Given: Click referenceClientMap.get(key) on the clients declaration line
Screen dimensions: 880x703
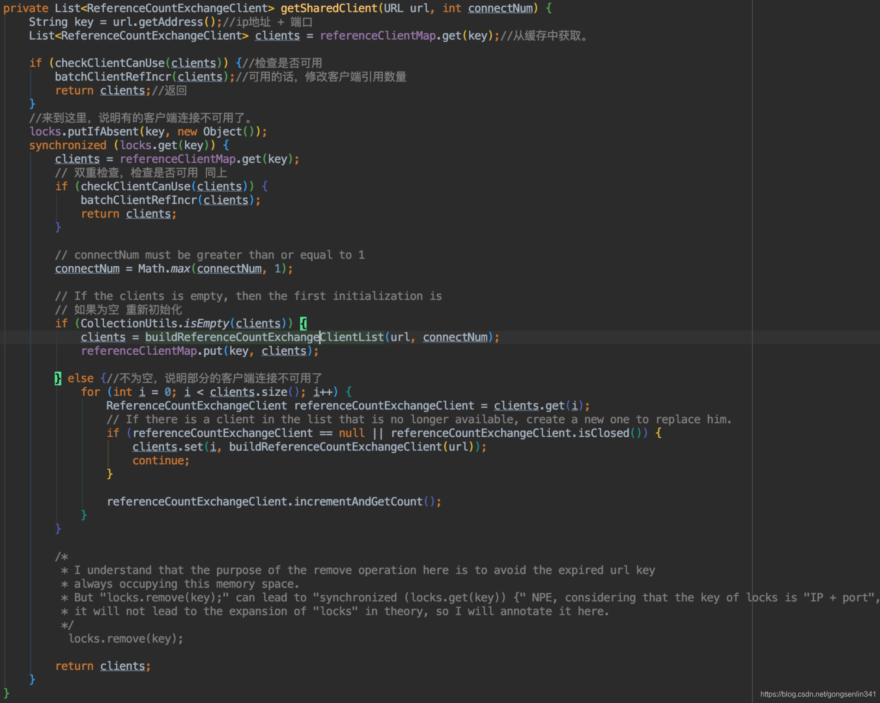Looking at the screenshot, I should [x=407, y=36].
